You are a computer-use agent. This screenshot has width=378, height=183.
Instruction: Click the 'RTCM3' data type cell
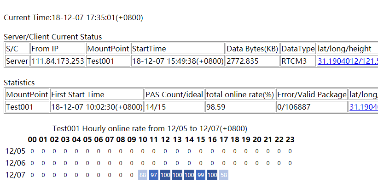point(298,61)
